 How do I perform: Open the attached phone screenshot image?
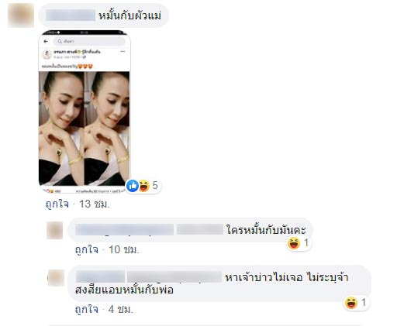85,112
